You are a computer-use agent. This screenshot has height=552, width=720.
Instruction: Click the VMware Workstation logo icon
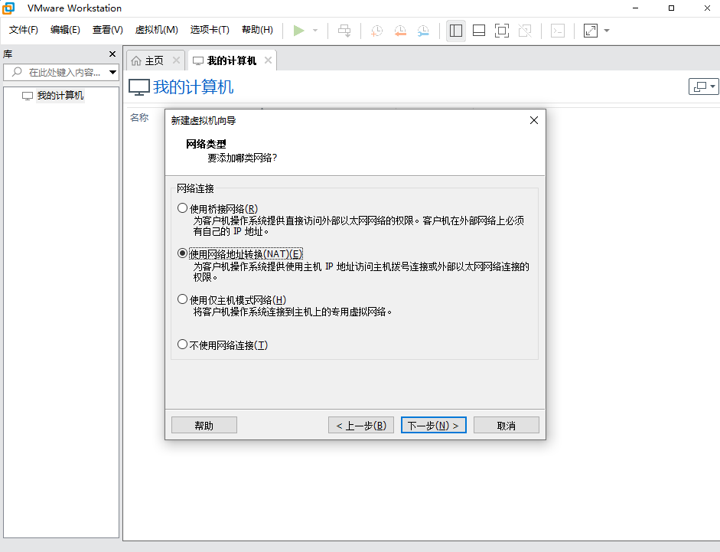point(8,8)
